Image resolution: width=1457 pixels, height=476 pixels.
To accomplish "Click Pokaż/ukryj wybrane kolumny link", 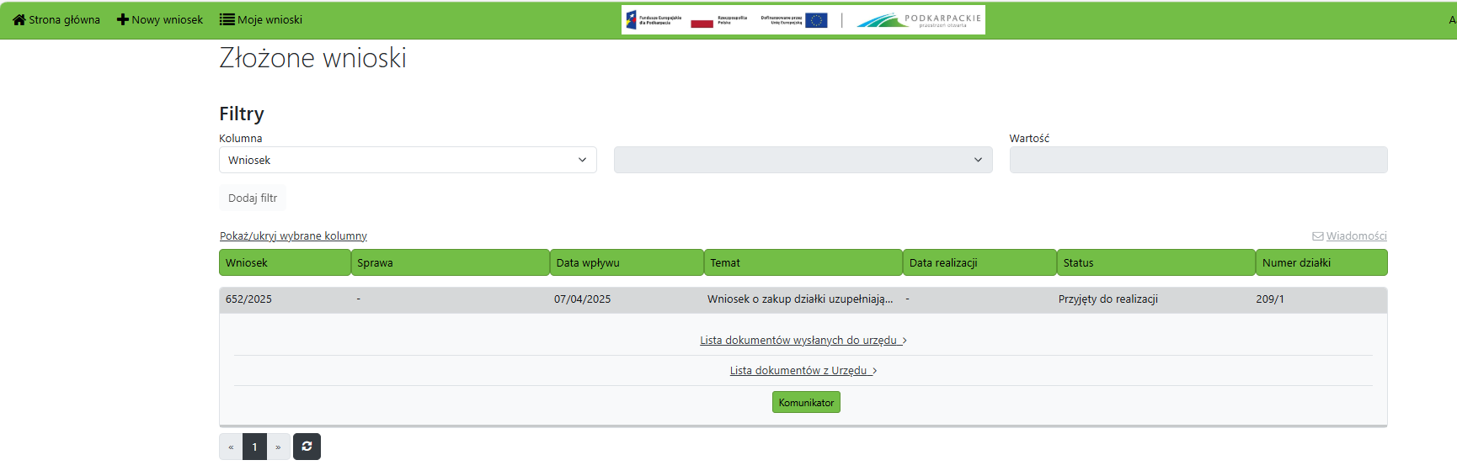I will [x=293, y=236].
